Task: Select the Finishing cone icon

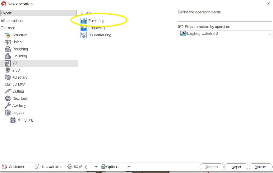Action: point(8,56)
